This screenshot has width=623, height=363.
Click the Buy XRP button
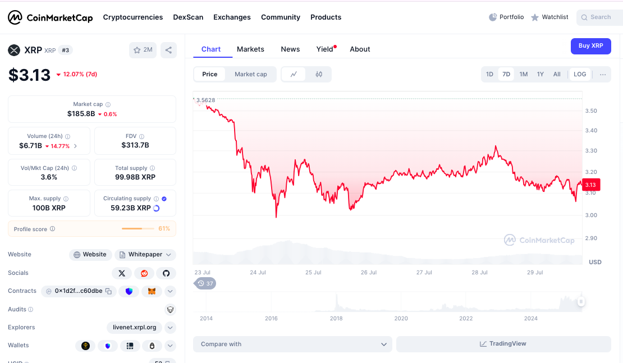pyautogui.click(x=590, y=46)
